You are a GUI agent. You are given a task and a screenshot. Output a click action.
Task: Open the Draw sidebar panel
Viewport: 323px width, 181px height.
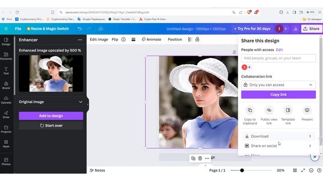click(6, 115)
